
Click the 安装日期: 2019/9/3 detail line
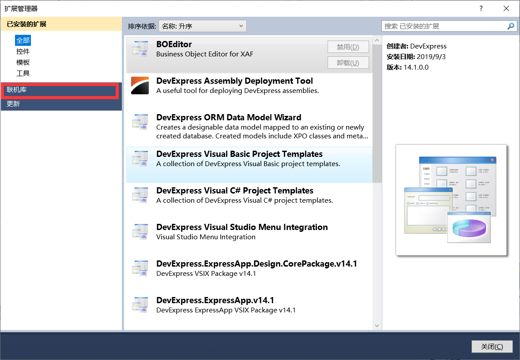(x=416, y=57)
